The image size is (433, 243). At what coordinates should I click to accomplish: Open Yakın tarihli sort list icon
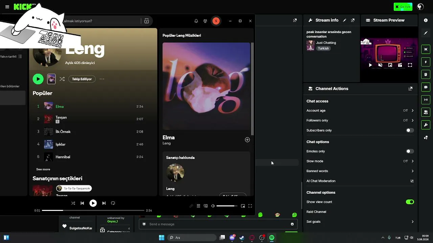pos(20,57)
